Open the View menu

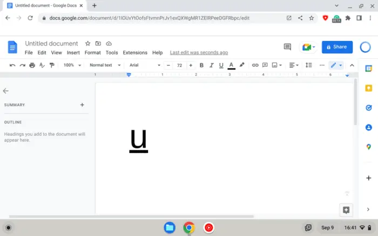pos(56,53)
